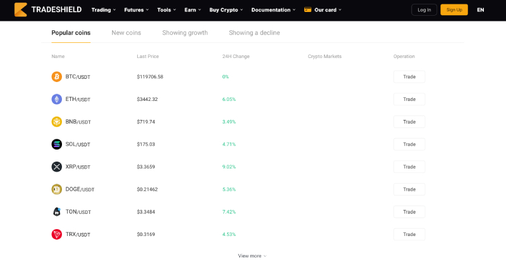The height and width of the screenshot is (260, 506).
Task: Click the TradeShield logo icon
Action: point(21,9)
